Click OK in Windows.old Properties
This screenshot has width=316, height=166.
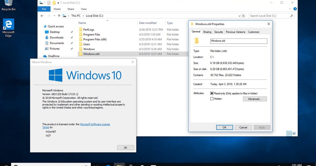(x=224, y=127)
